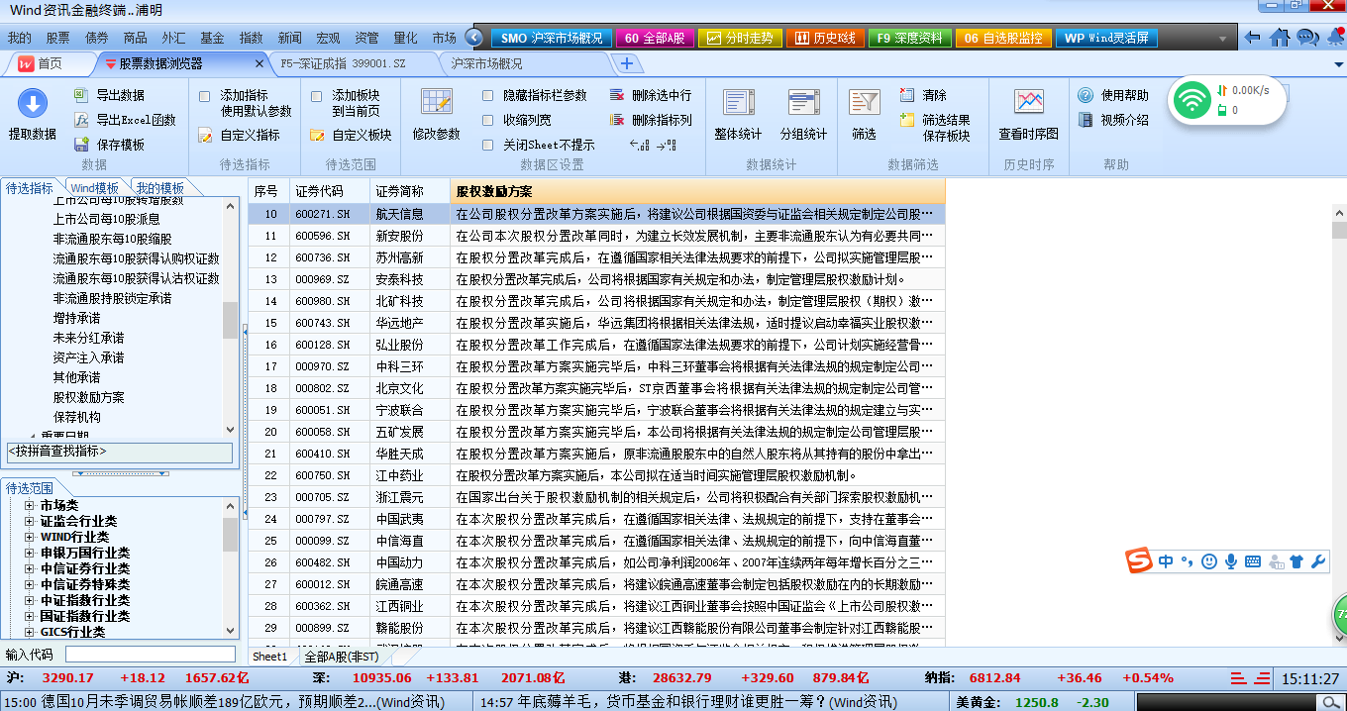Enable 关闭Sheet不提示 checkbox
Screen dimensions: 1347x711
pos(488,145)
